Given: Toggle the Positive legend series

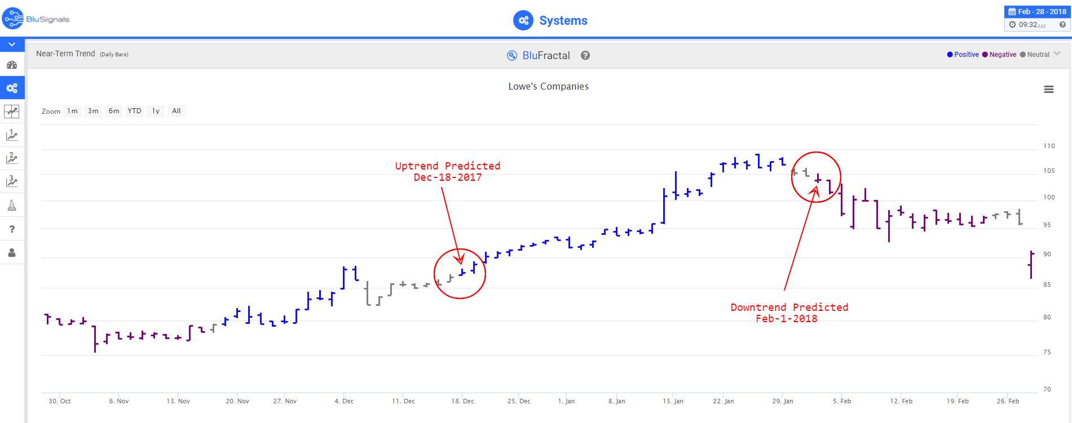Looking at the screenshot, I should coord(963,55).
